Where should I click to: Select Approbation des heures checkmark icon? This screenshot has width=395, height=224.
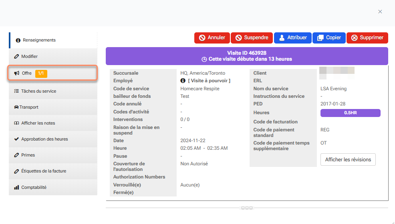16,139
